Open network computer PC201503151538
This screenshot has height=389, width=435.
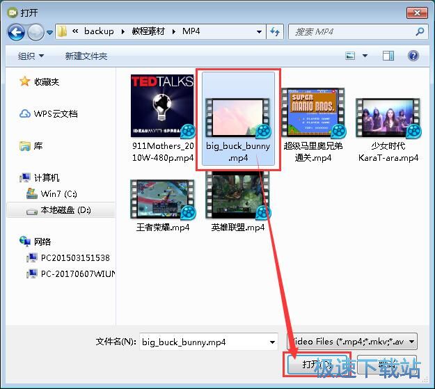click(75, 258)
